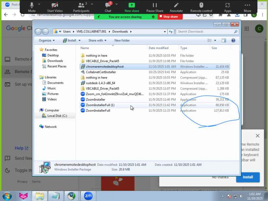Select the chromeremotedesktophost file
268x201 pixels.
click(x=155, y=66)
